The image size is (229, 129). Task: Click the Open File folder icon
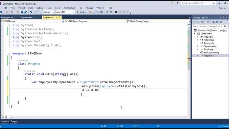(18, 12)
